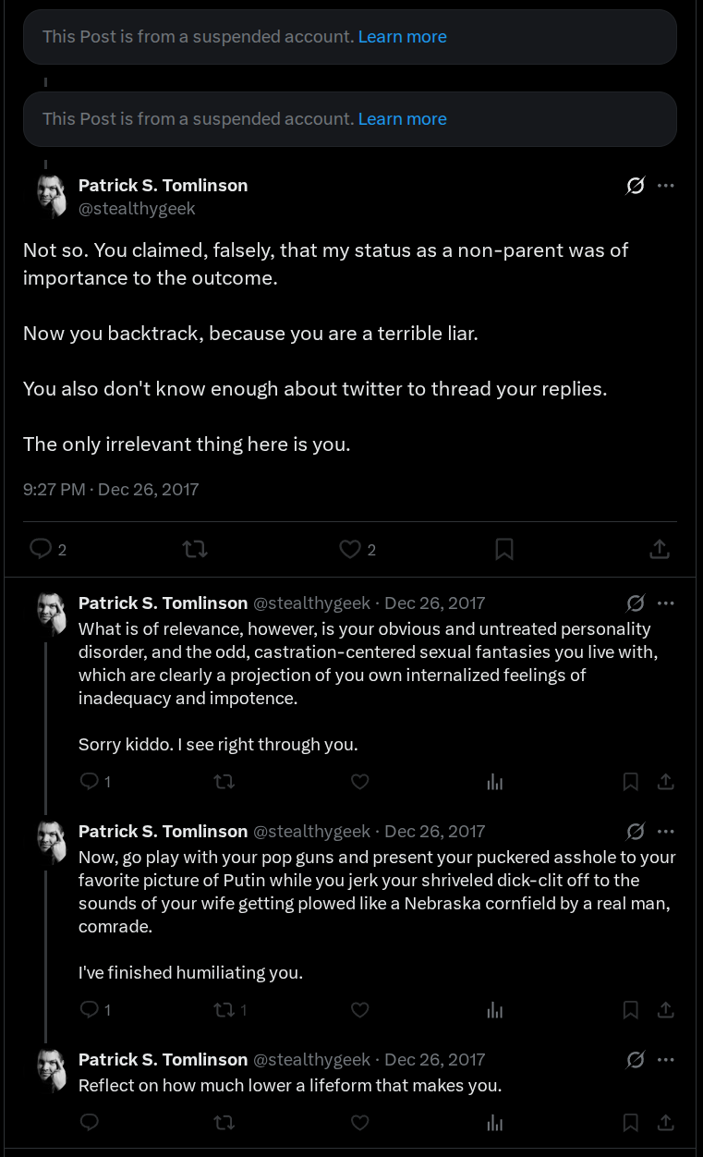Repost the 'I've finished humiliating you' reply
The image size is (703, 1157).
pos(231,1010)
